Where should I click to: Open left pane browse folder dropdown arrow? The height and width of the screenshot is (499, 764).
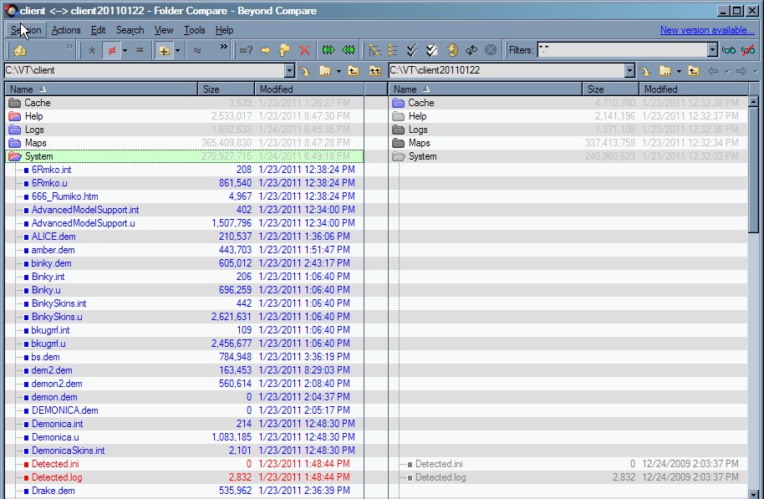click(339, 72)
